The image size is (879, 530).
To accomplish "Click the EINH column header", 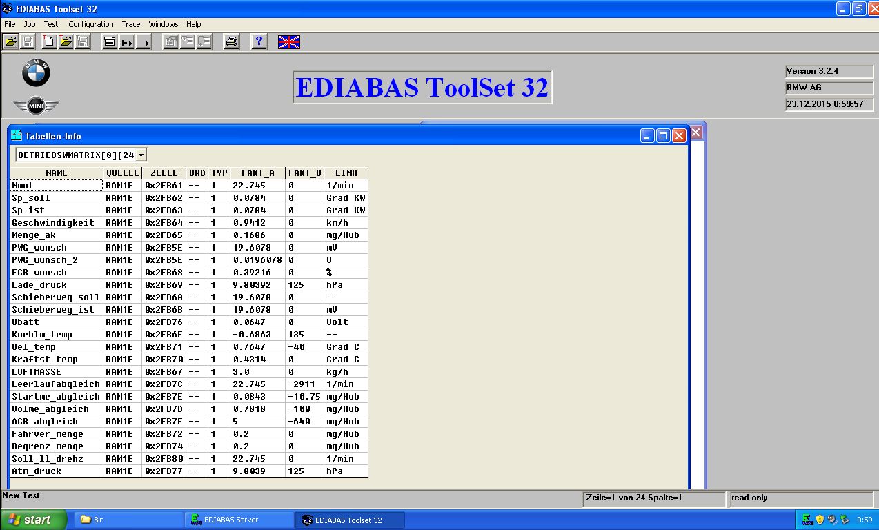I will [346, 173].
